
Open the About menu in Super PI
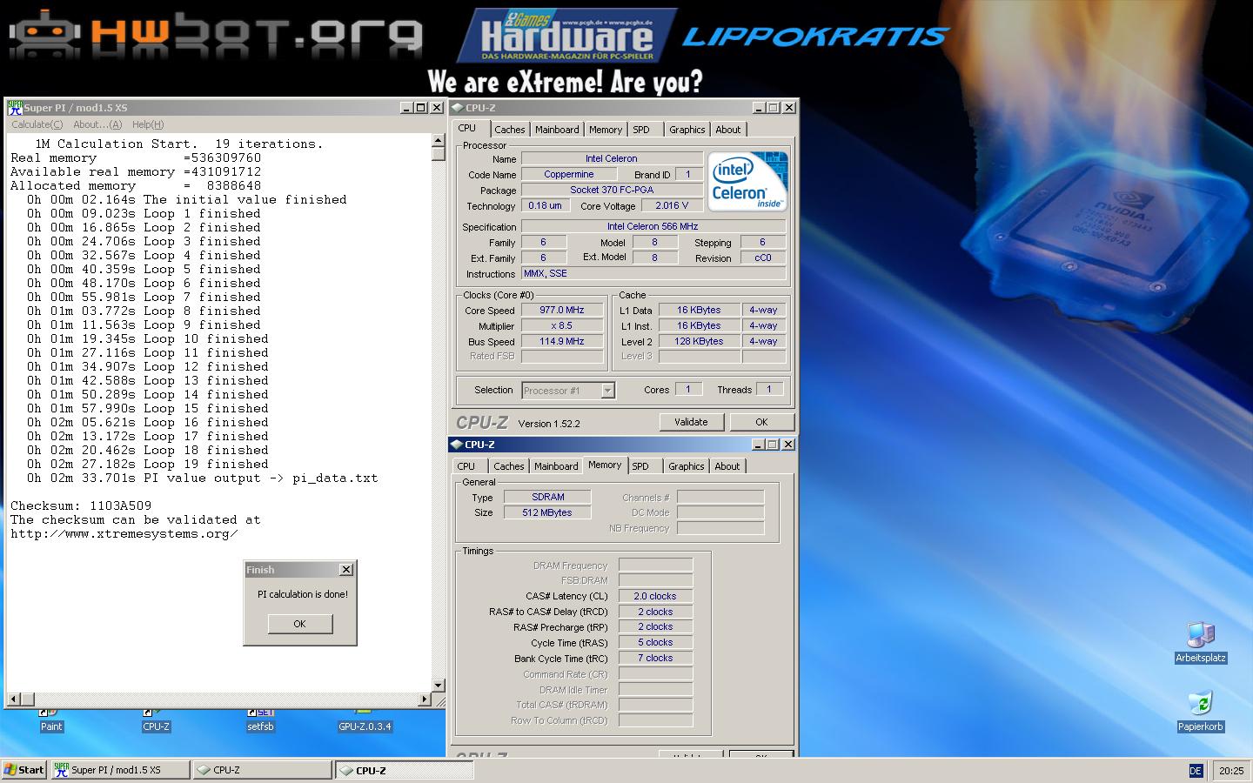[x=97, y=124]
